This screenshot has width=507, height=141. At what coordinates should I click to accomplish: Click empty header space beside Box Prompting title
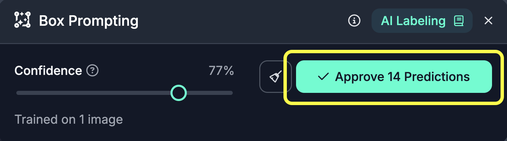pos(238,21)
